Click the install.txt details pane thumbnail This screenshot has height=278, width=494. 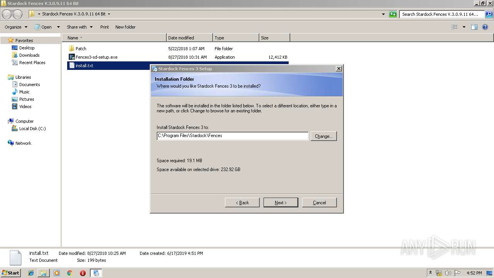coord(15,258)
